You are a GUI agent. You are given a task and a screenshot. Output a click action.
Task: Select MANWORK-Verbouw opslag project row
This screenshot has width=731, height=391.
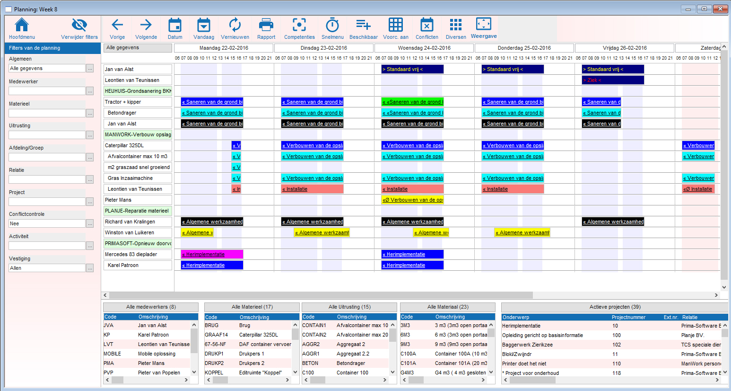click(138, 134)
